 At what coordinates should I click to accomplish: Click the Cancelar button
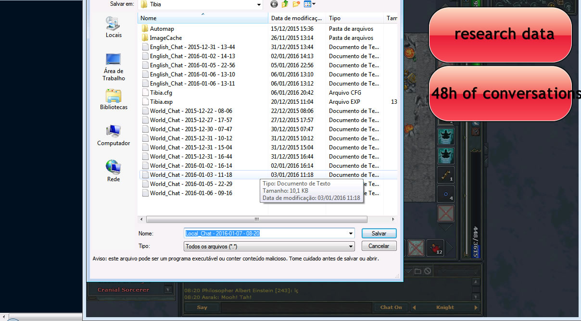[x=379, y=246]
